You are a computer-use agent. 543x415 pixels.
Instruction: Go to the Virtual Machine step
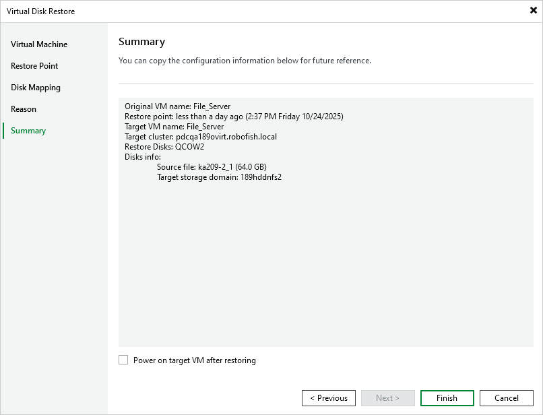pos(37,44)
